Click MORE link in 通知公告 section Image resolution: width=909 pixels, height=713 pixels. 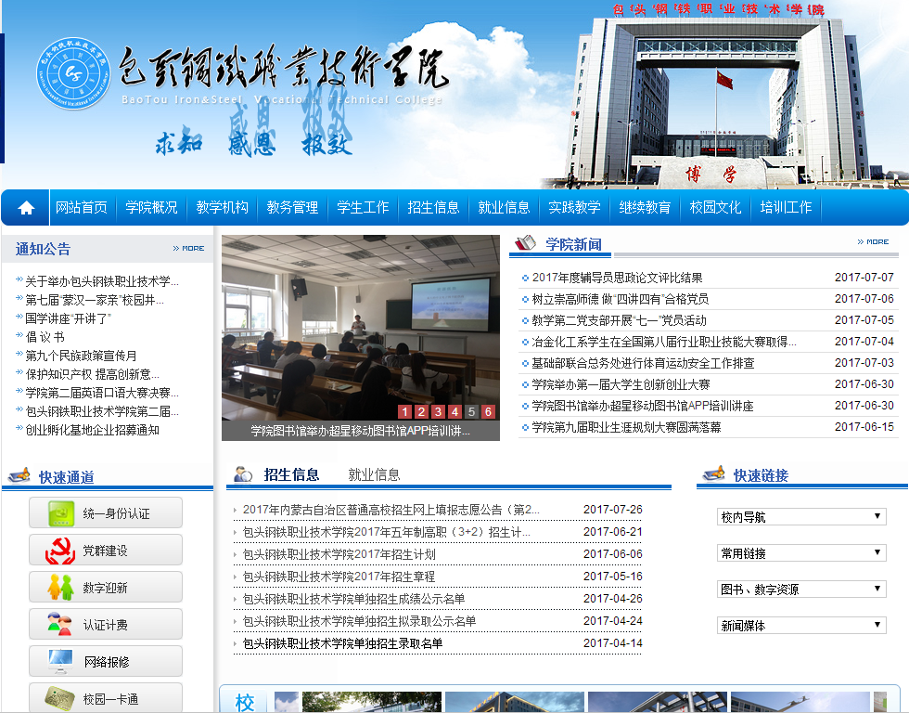tap(188, 249)
